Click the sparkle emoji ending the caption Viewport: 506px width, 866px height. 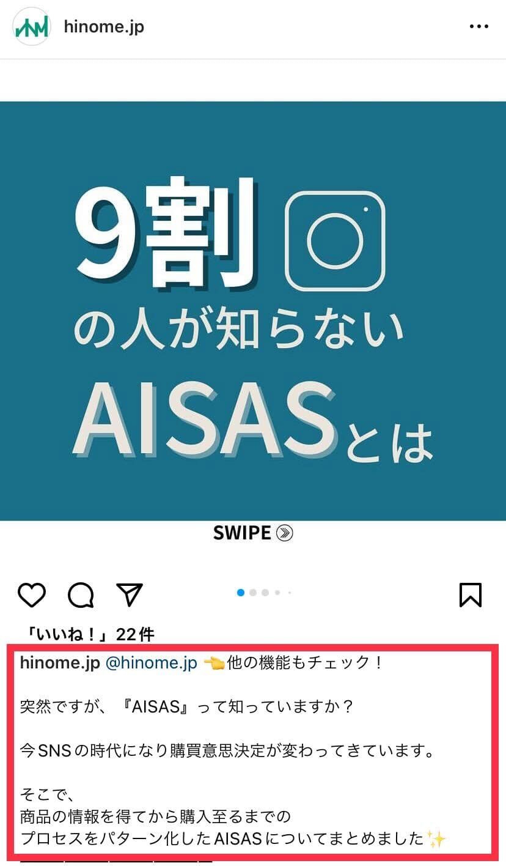436,838
